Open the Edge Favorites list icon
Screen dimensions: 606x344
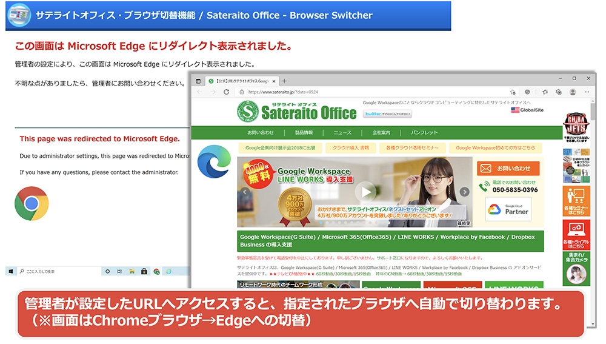545,92
